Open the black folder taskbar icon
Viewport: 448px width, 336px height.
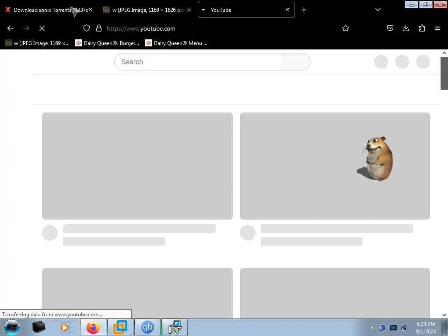click(38, 327)
